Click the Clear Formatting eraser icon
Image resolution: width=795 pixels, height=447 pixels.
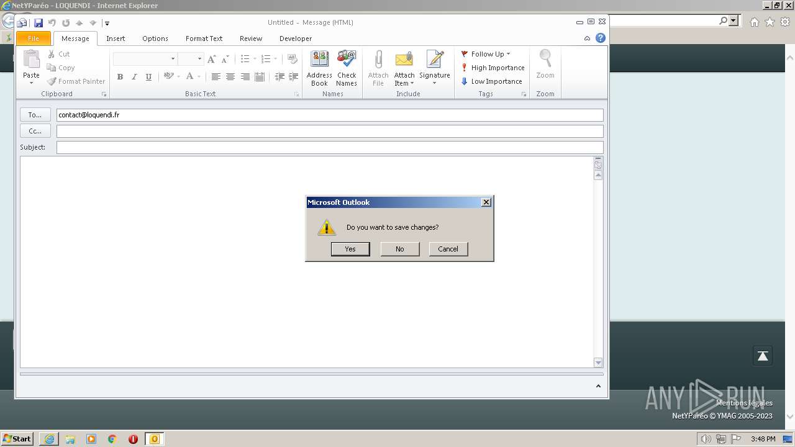pos(293,59)
